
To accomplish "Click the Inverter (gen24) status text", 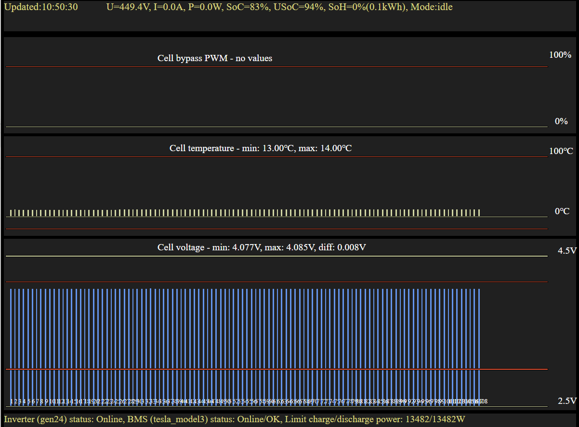I will tap(62, 419).
